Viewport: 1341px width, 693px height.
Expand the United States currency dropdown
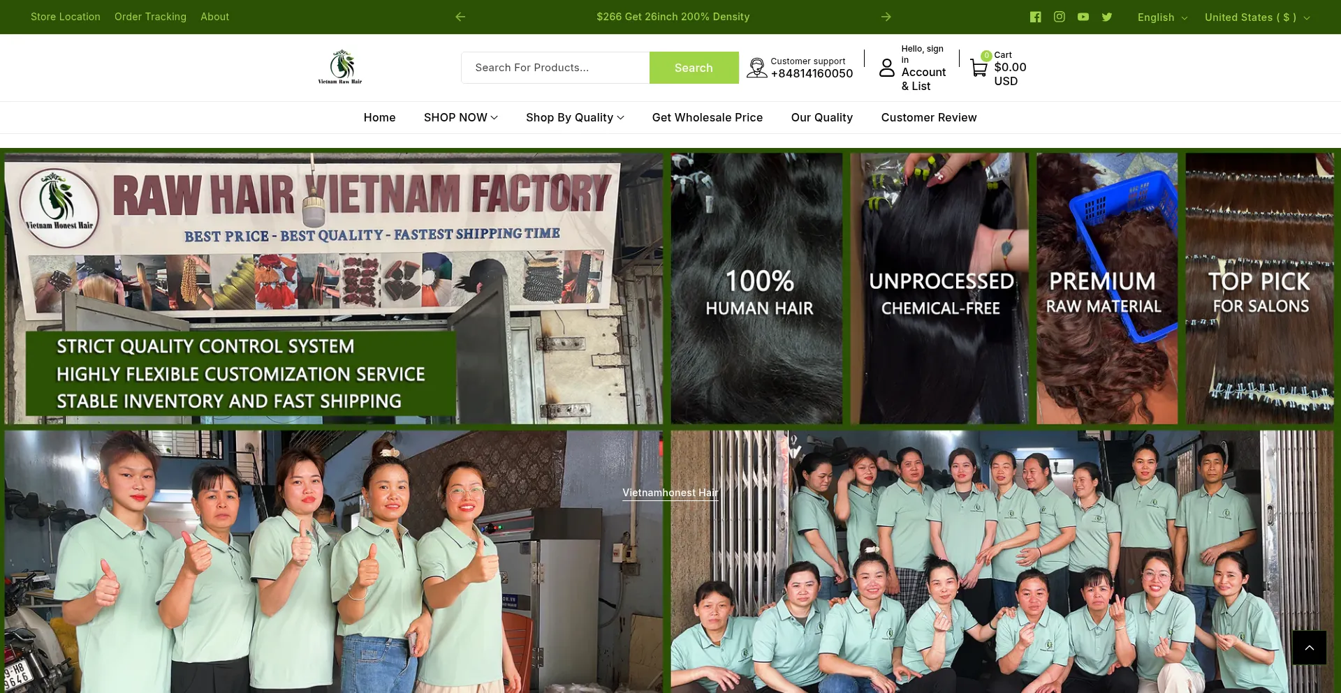tap(1257, 17)
